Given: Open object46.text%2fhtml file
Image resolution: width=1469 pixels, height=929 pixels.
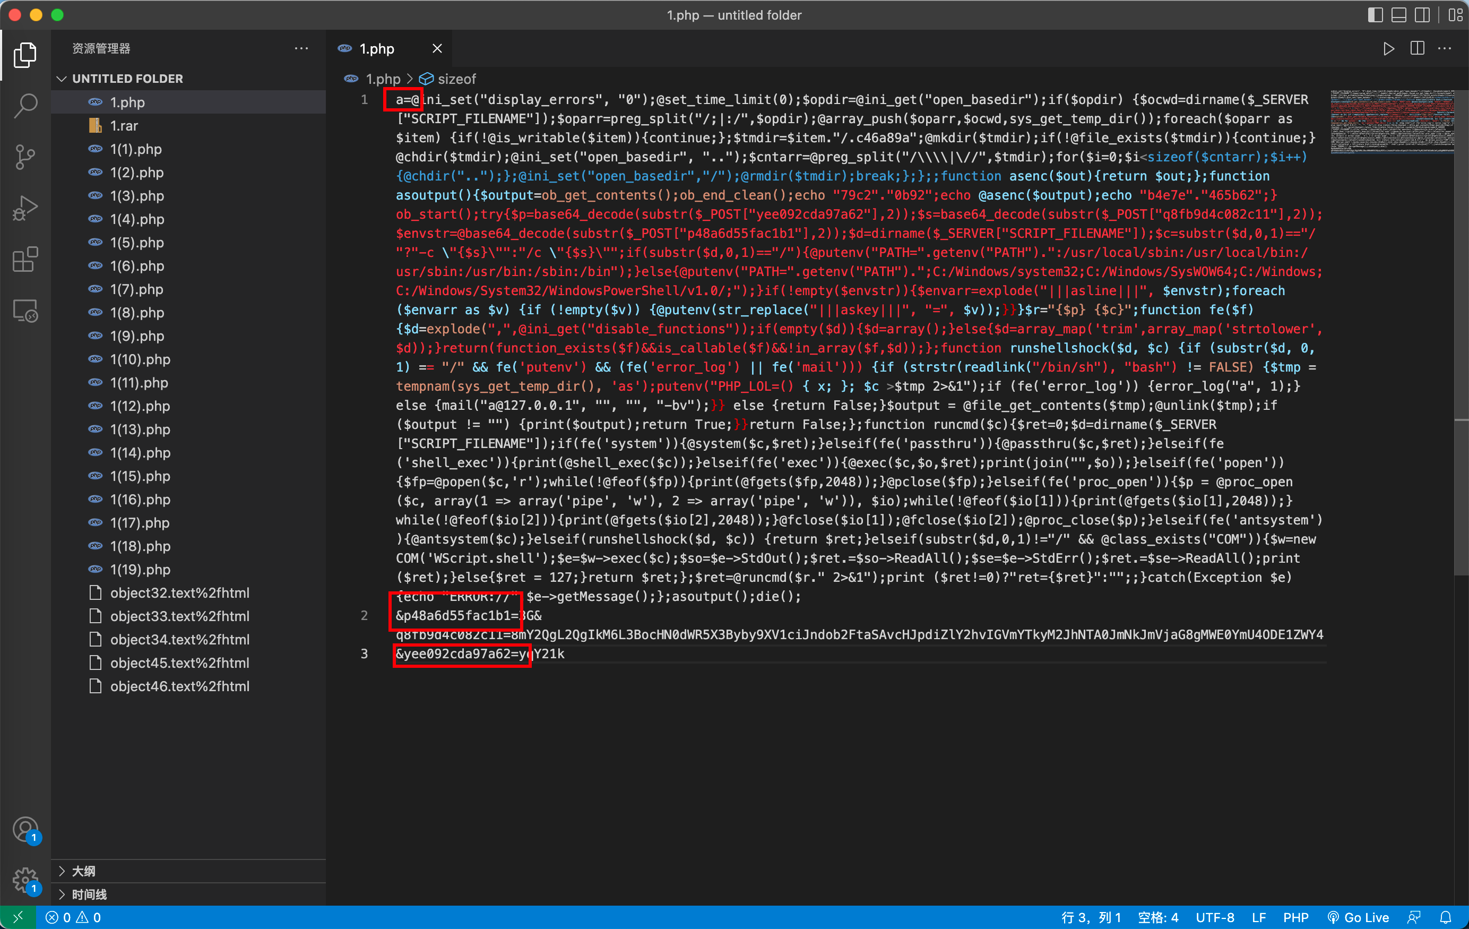Looking at the screenshot, I should [x=188, y=686].
